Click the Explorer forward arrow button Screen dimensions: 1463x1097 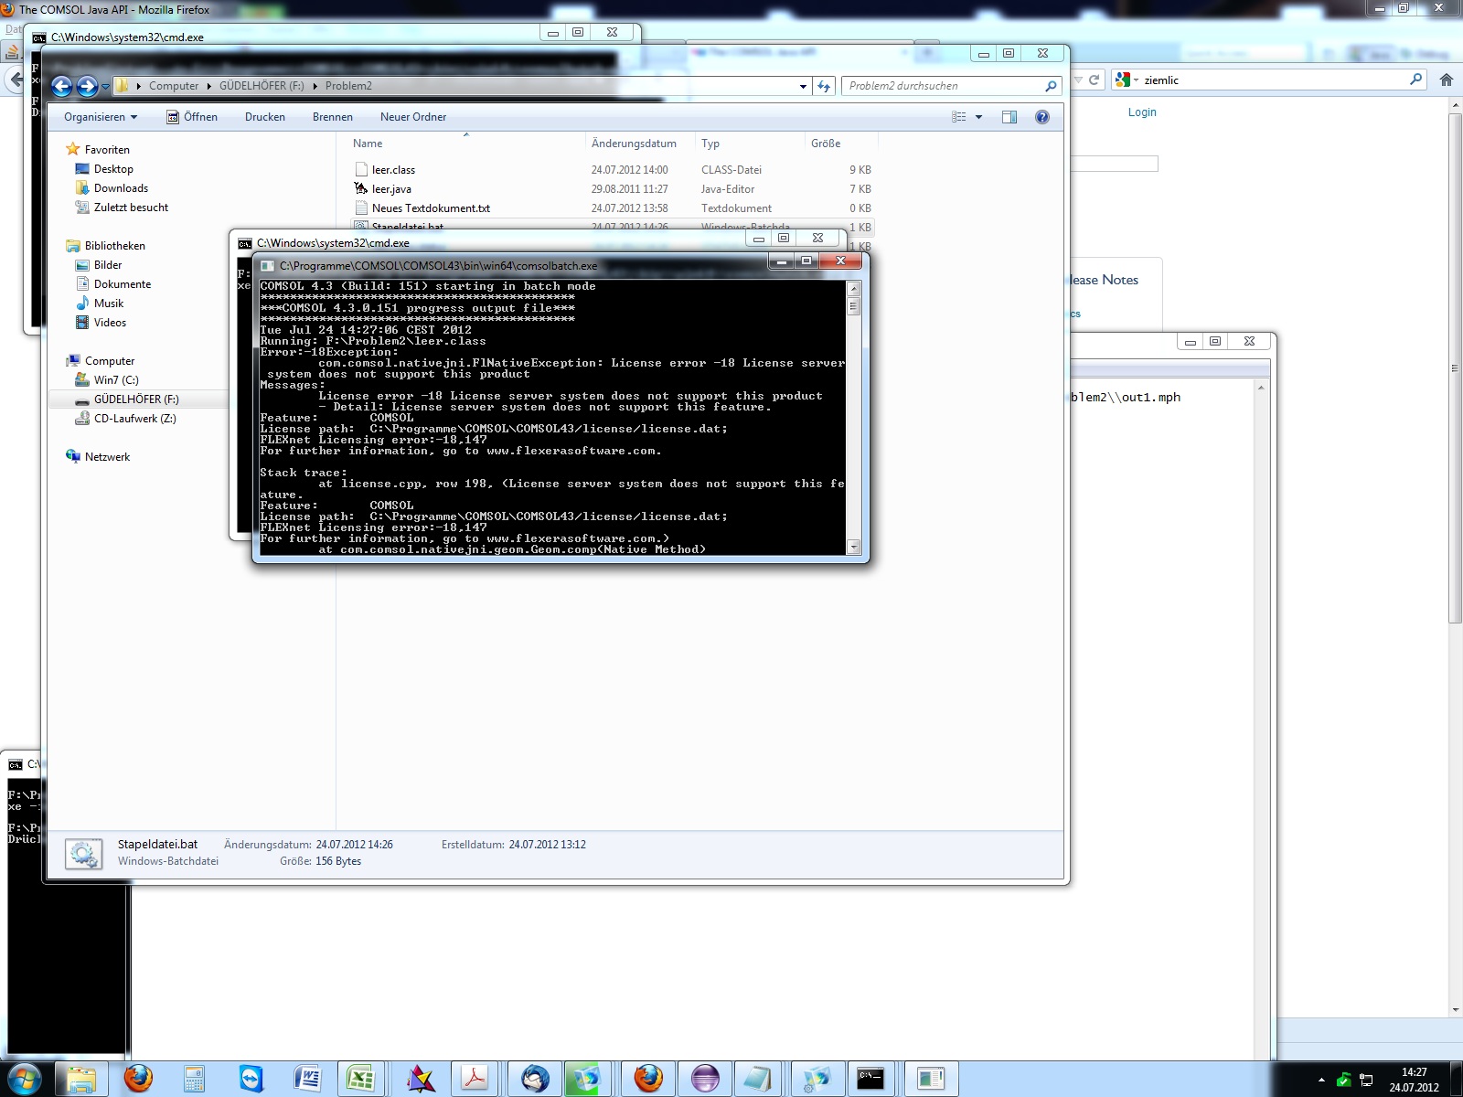point(87,86)
